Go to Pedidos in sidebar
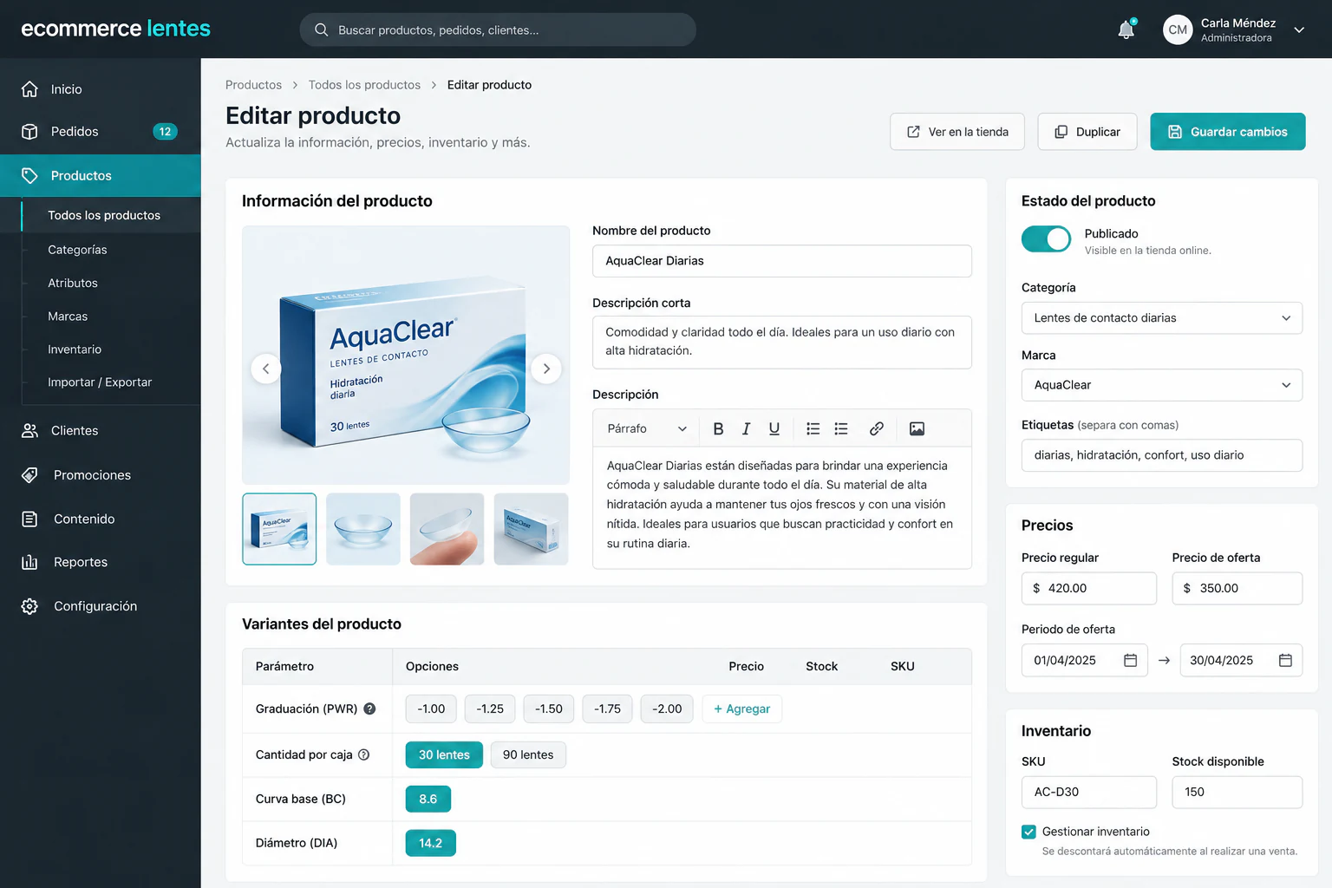 click(101, 132)
